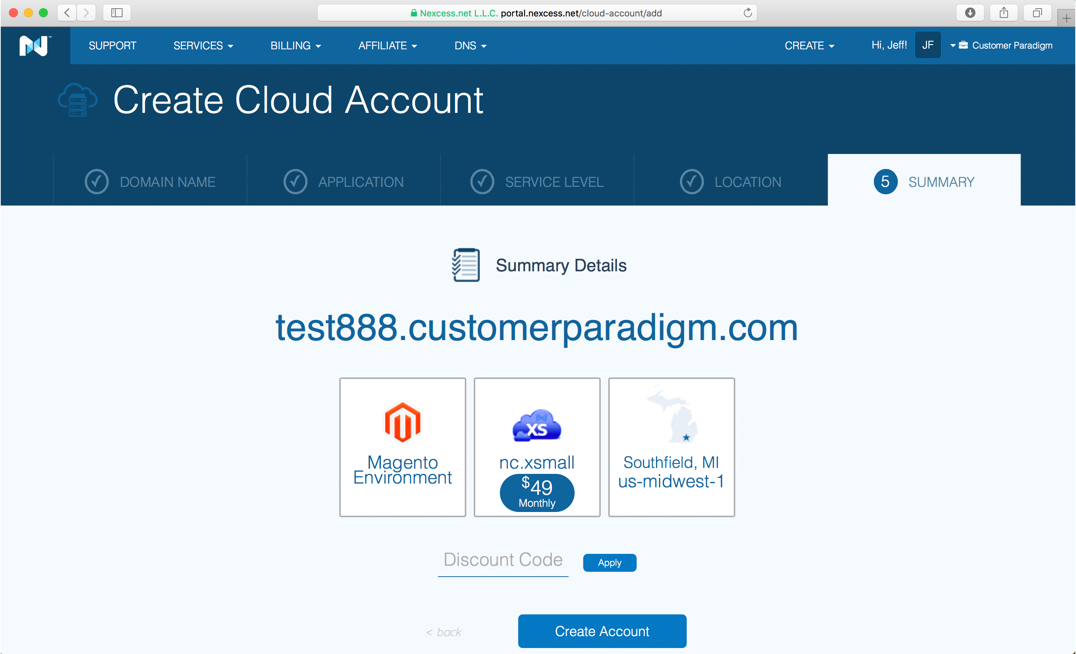Click the Hi, Jeff! greeting text

pyautogui.click(x=889, y=45)
